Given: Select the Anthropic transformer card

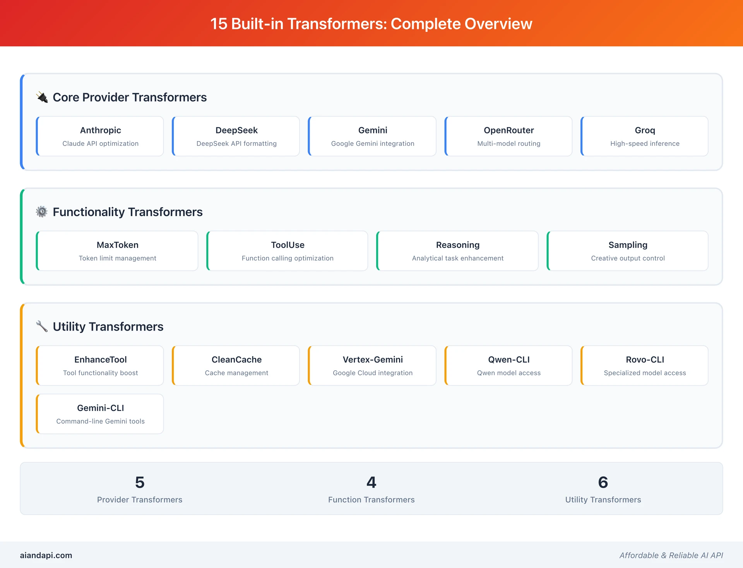Looking at the screenshot, I should tap(100, 136).
